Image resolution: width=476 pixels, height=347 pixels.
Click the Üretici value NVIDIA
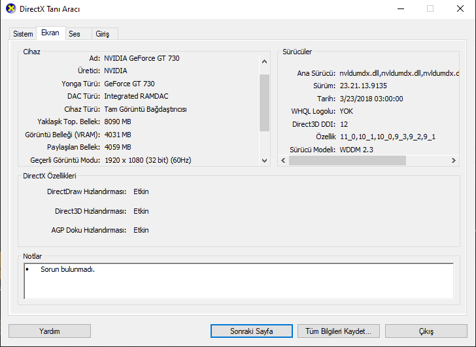116,71
